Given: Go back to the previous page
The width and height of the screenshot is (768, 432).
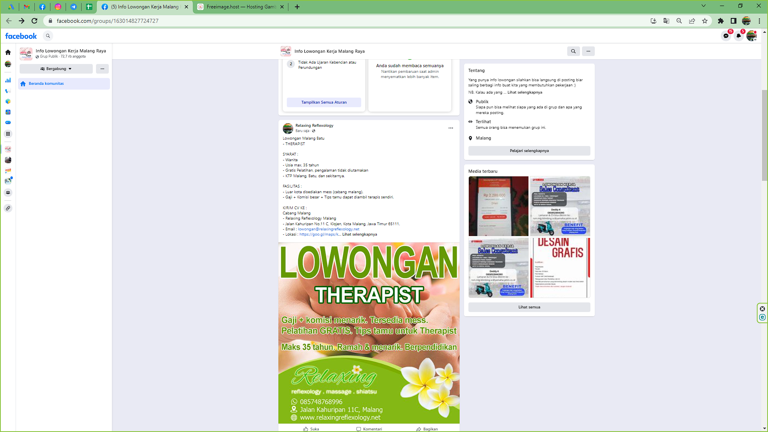Looking at the screenshot, I should (x=9, y=21).
